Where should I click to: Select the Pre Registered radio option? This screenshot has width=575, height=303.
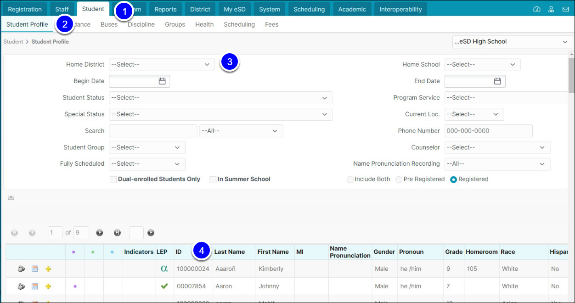click(399, 180)
